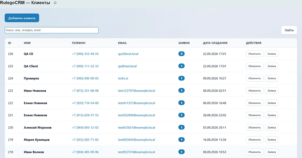Screen dimensions: 302x158
Task: Click Заявка for Иван Волков
Action: click(x=272, y=152)
